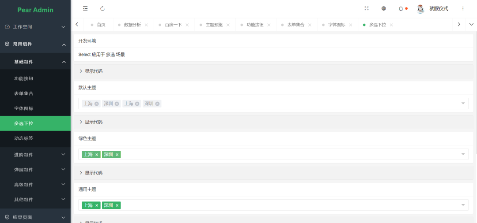Close the 百度一下 tab
This screenshot has height=223, width=477.
point(187,25)
